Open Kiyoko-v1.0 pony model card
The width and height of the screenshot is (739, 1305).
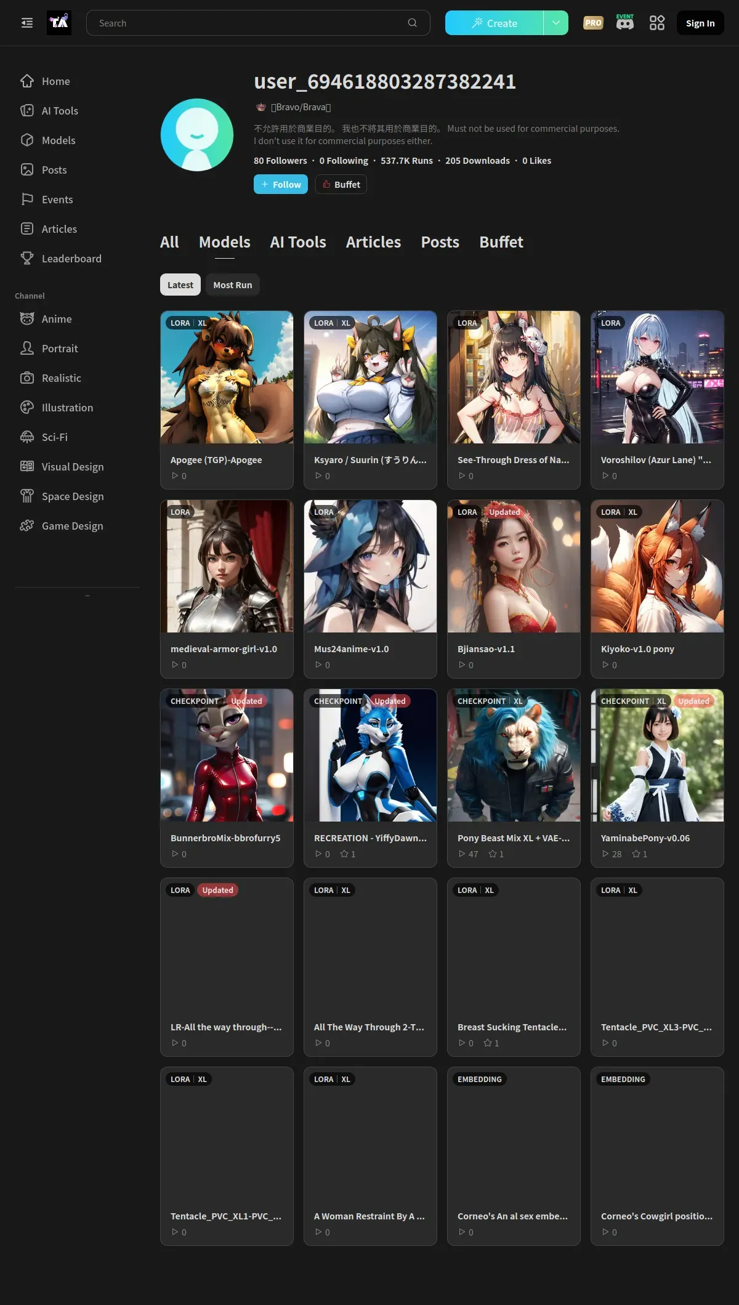[x=657, y=589]
